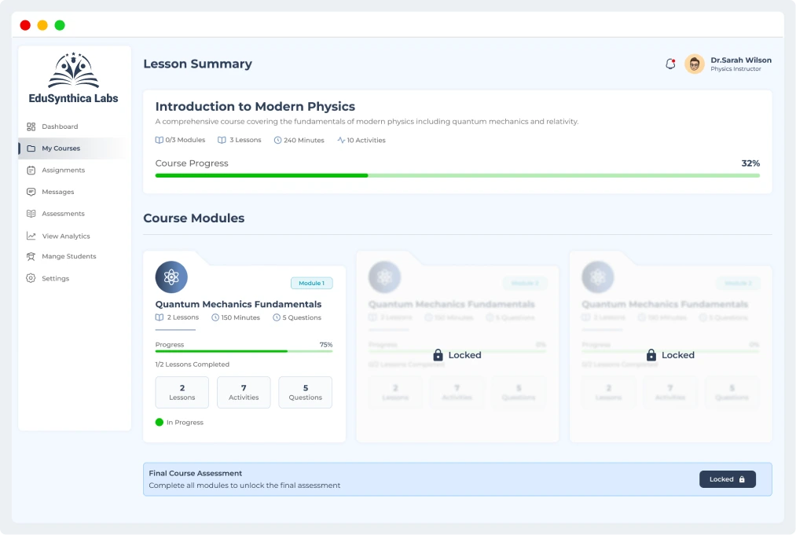
Task: Click the Assignments calendar icon
Action: [31, 170]
